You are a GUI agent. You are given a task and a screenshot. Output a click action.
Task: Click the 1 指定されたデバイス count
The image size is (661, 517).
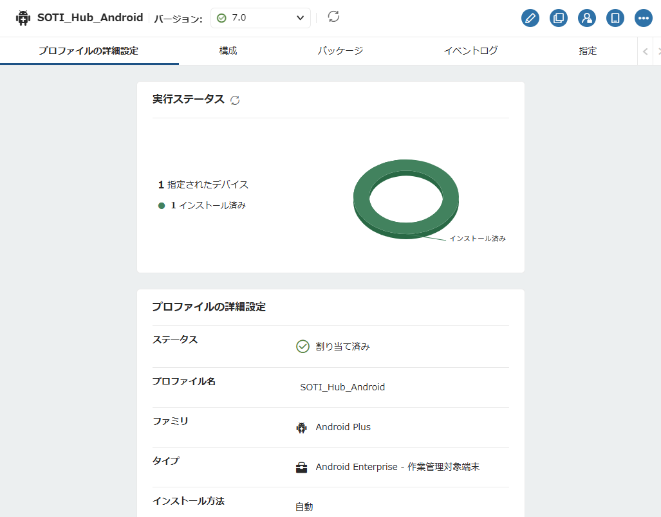tap(203, 185)
